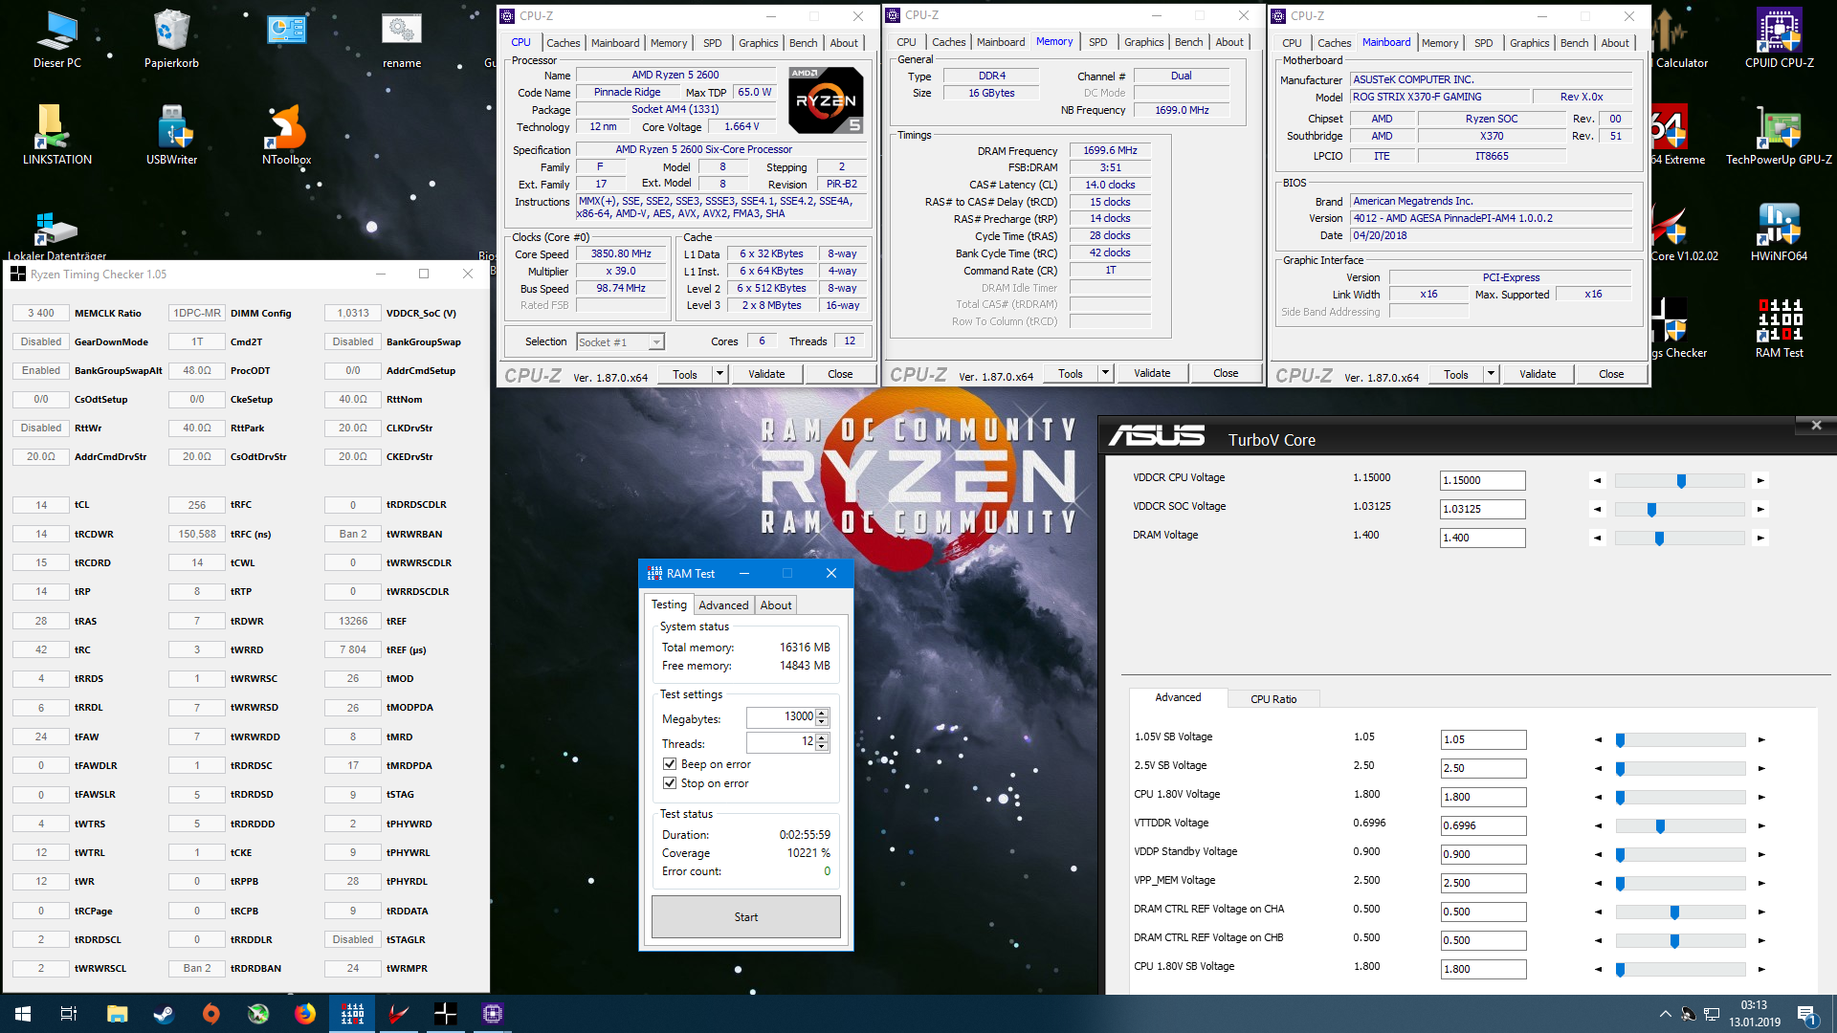Click DRAM Voltage input field
This screenshot has height=1033, width=1837.
coord(1483,538)
